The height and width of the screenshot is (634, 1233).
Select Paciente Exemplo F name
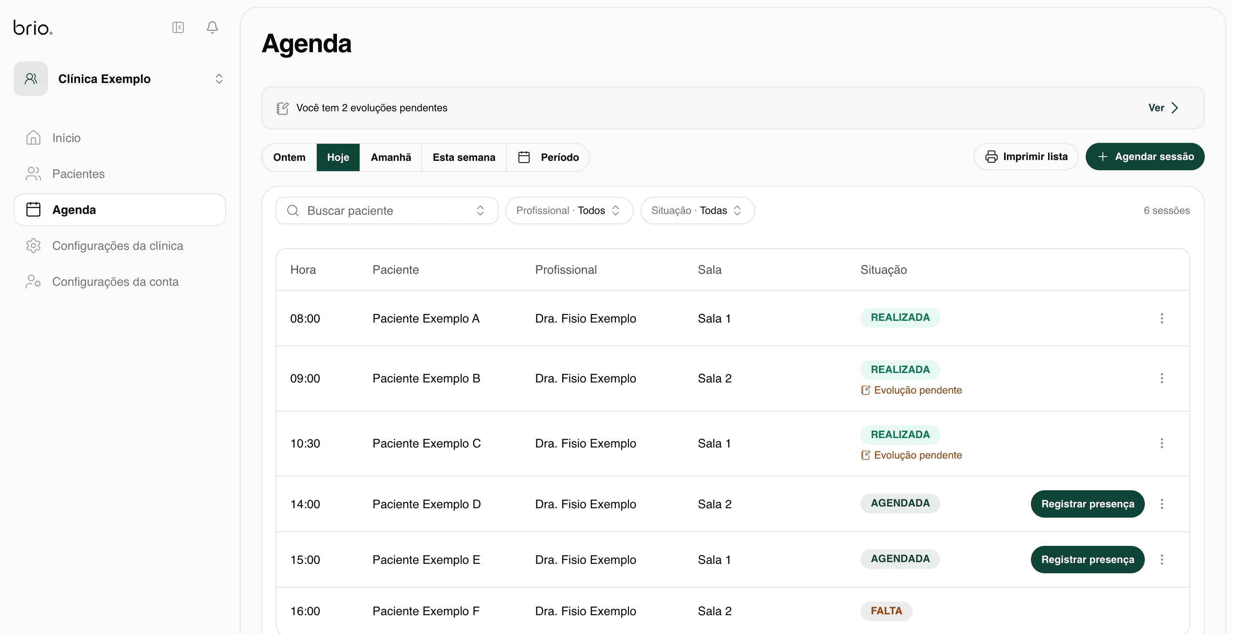pyautogui.click(x=426, y=611)
